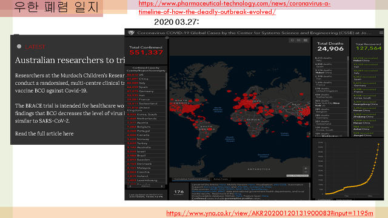
Task: Click Total Confirmed 551,337 counter
Action: tap(146, 50)
